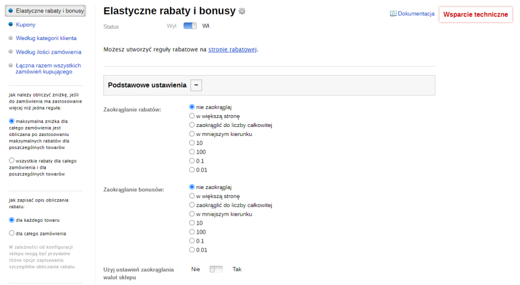The image size is (520, 285).
Task: Open the Kupony menu item
Action: [25, 24]
